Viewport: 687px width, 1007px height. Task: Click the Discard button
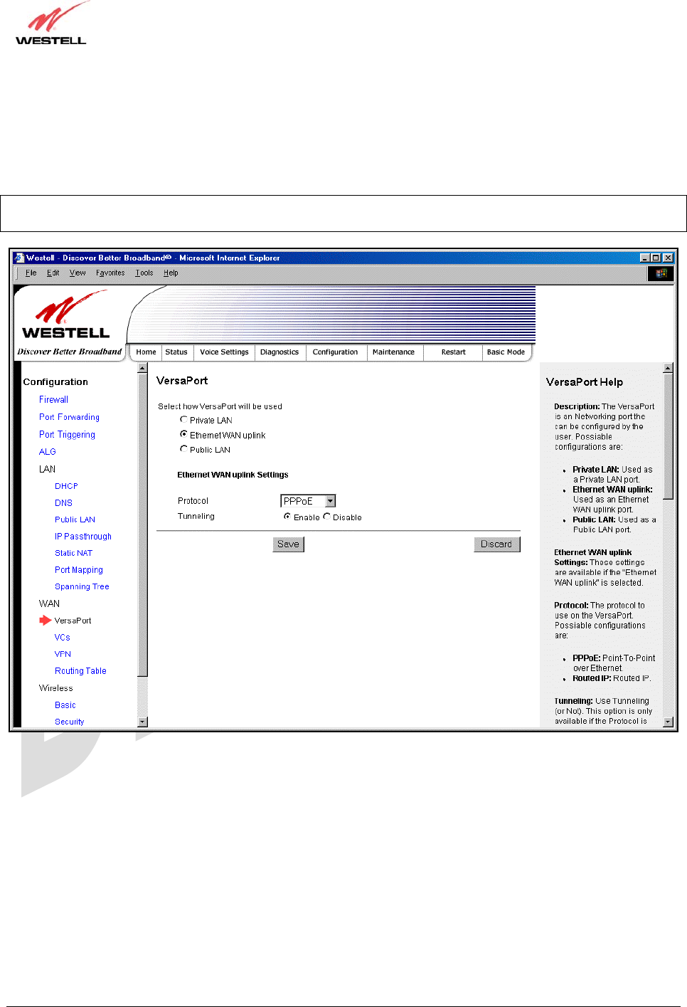(x=496, y=544)
